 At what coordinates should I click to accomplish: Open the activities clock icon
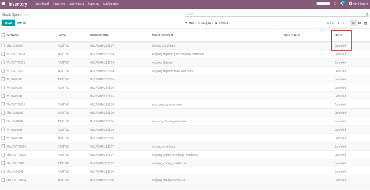(x=335, y=4)
